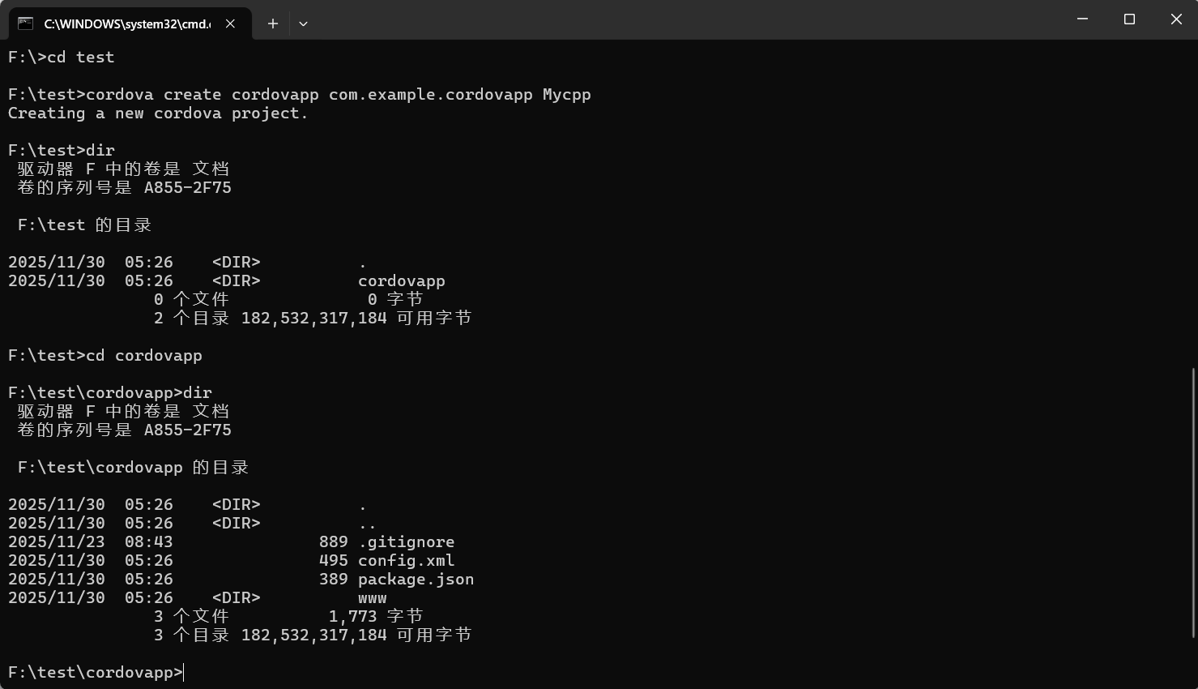Viewport: 1198px width, 689px height.
Task: Click the 'cordova create cordovapp' command line
Action: [300, 94]
